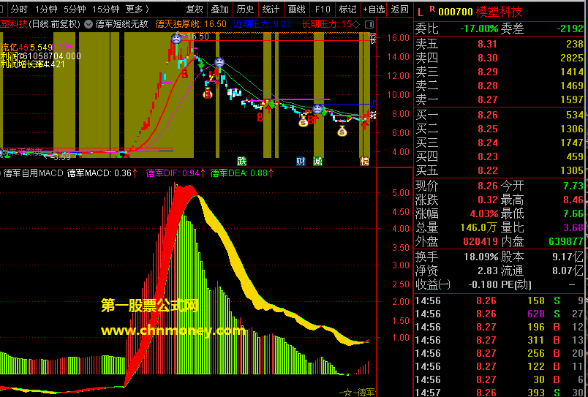Click 委比 value -17.00%
588x397 pixels.
click(479, 29)
